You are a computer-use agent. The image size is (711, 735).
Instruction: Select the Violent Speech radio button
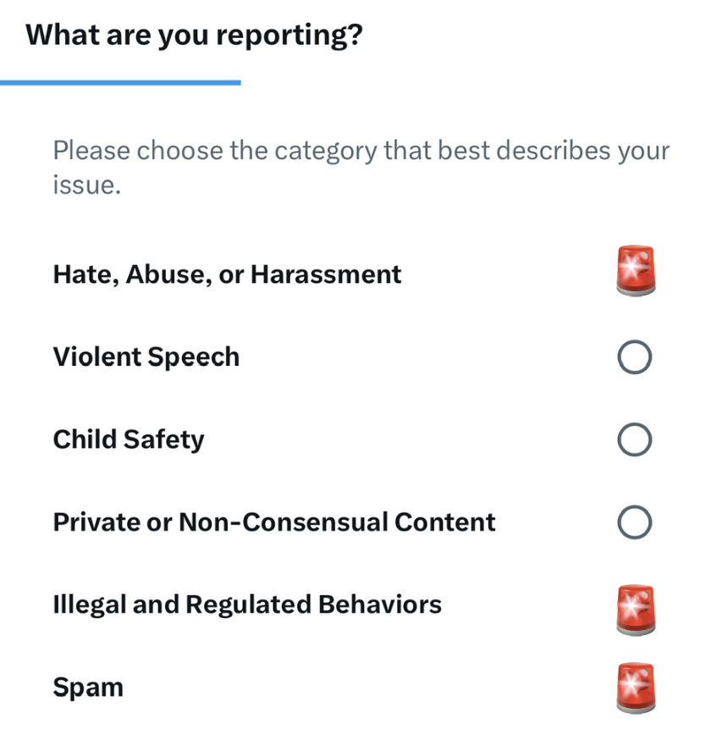[x=635, y=356]
